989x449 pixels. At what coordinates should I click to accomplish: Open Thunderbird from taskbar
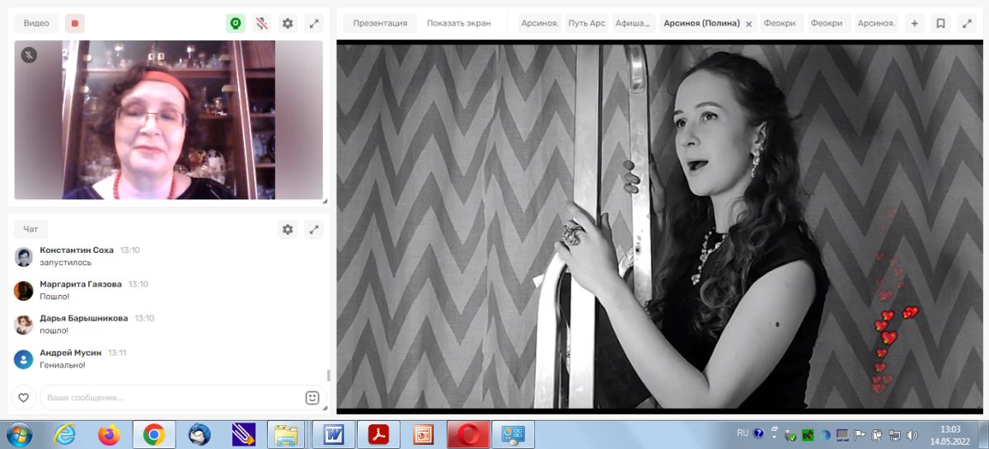[199, 434]
